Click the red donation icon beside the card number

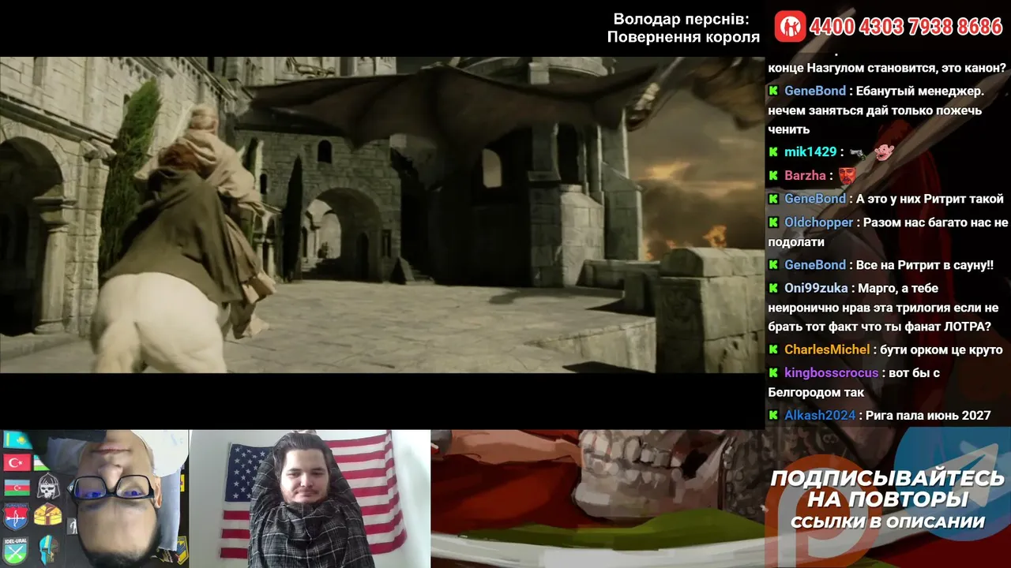(789, 27)
